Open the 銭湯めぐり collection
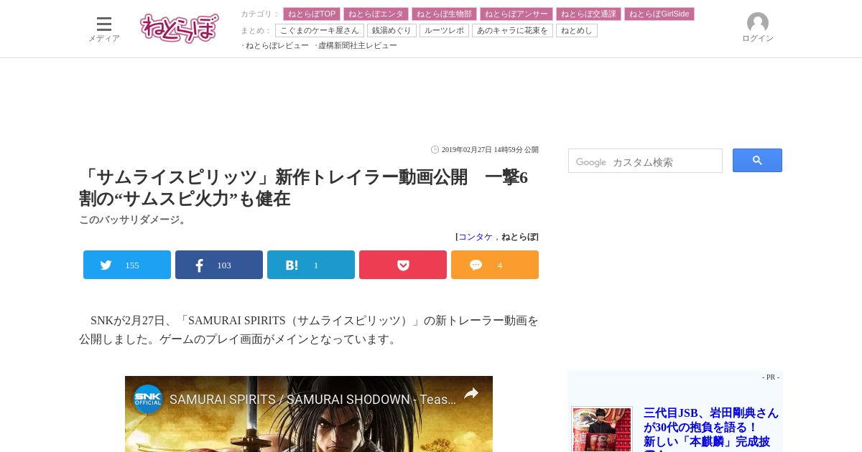 pyautogui.click(x=391, y=30)
